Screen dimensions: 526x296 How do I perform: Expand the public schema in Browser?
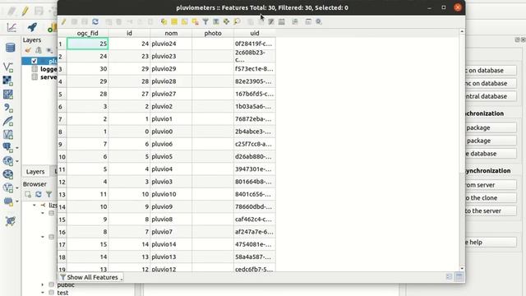(42, 284)
